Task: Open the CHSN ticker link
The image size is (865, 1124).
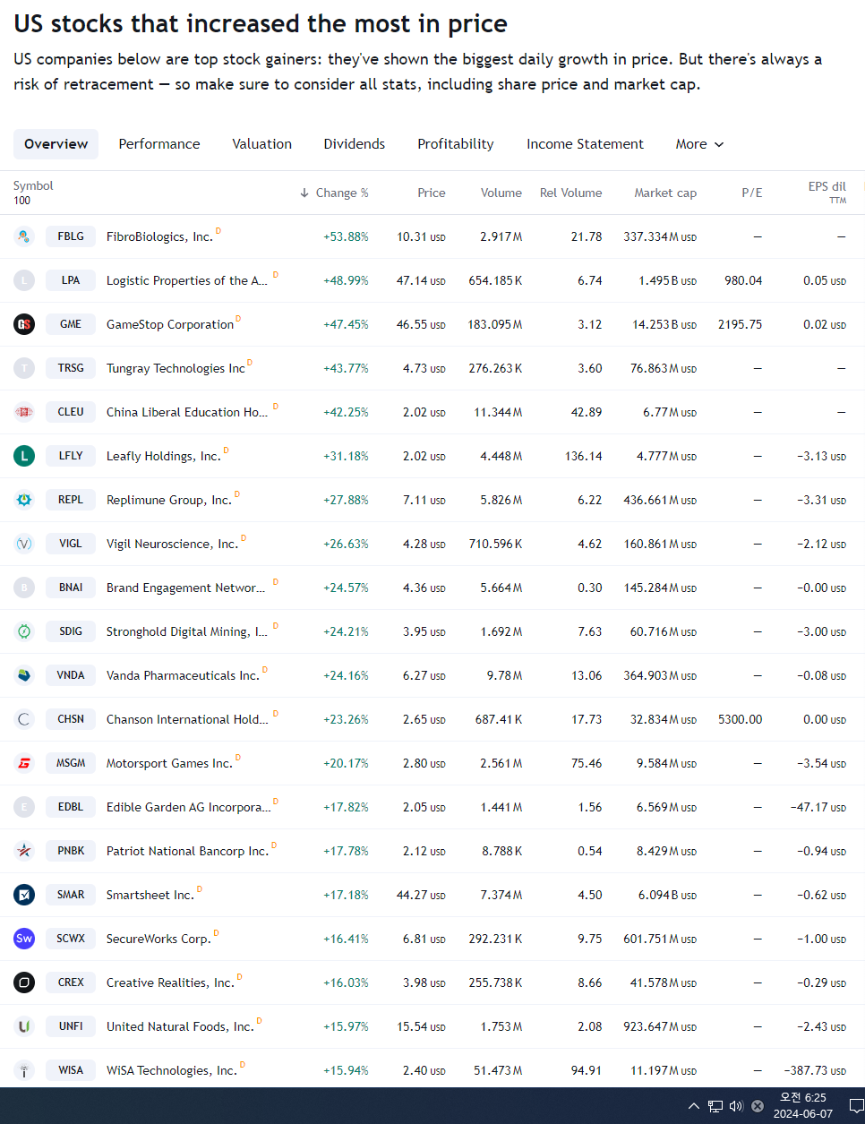Action: pos(71,719)
